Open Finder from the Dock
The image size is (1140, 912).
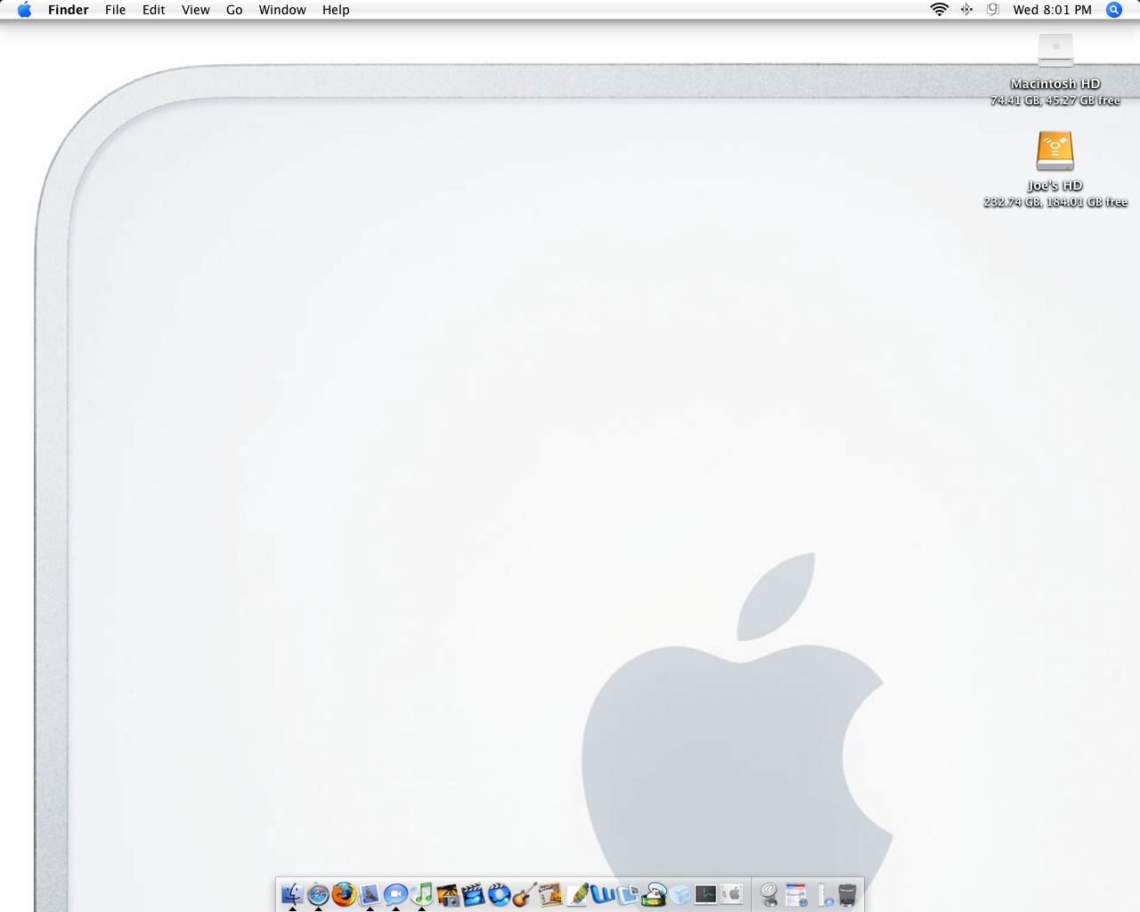point(293,894)
